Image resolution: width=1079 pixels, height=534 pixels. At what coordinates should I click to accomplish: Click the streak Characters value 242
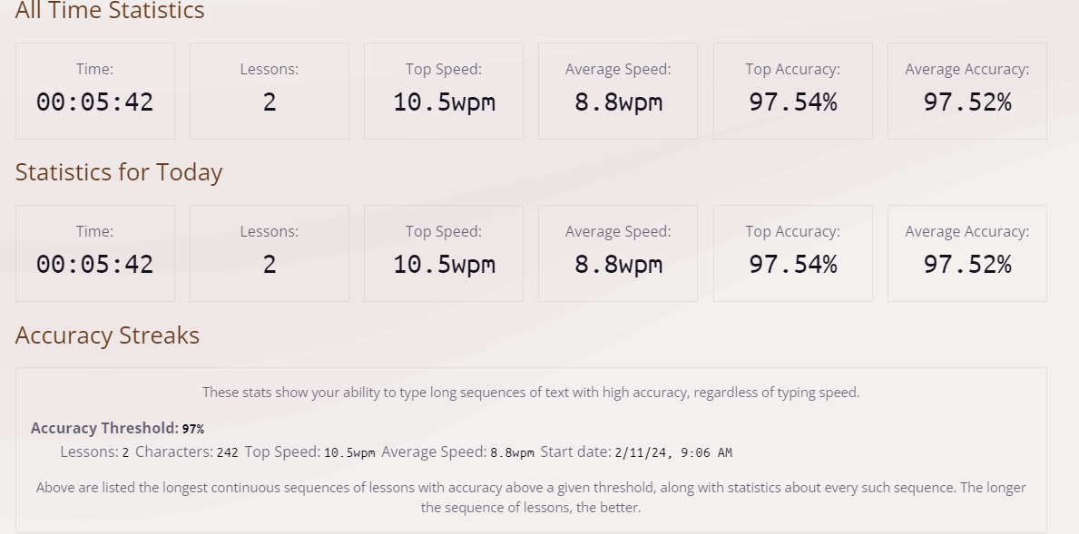(x=227, y=452)
